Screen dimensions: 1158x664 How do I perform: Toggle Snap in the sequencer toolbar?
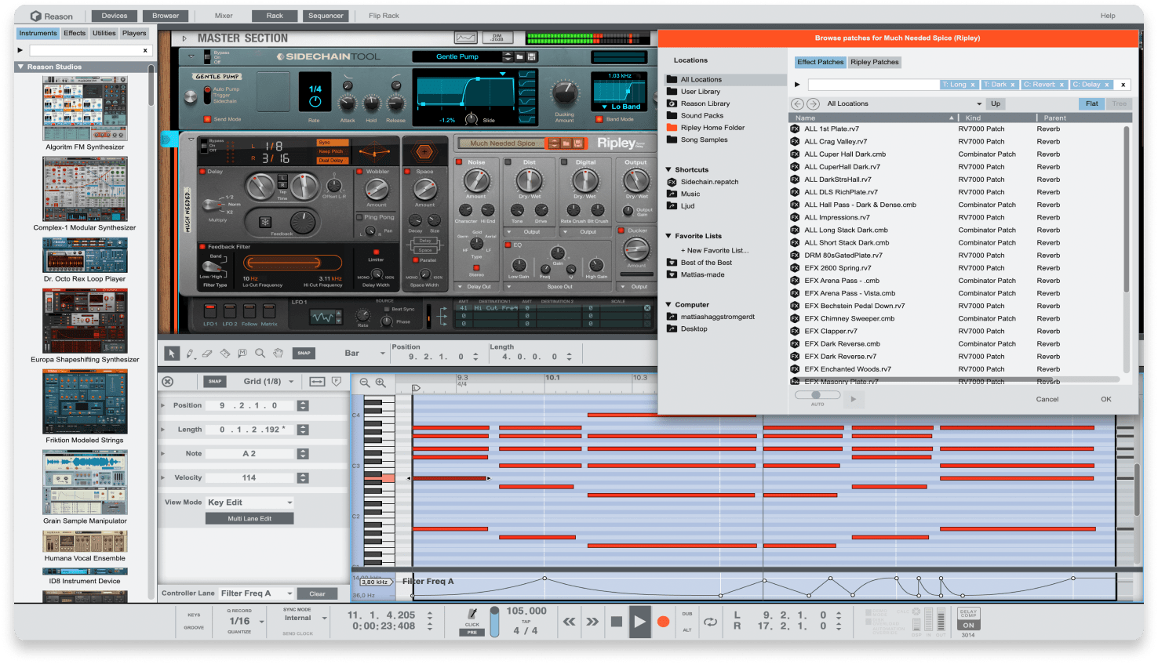click(x=304, y=354)
